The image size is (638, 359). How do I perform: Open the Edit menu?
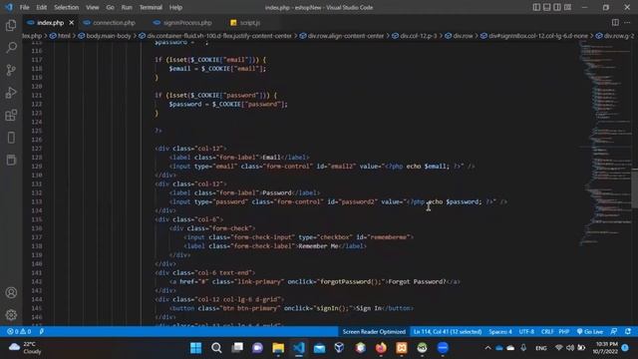tap(41, 7)
